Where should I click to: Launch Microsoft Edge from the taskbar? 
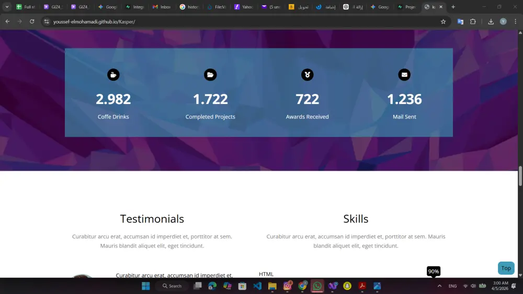pyautogui.click(x=212, y=286)
